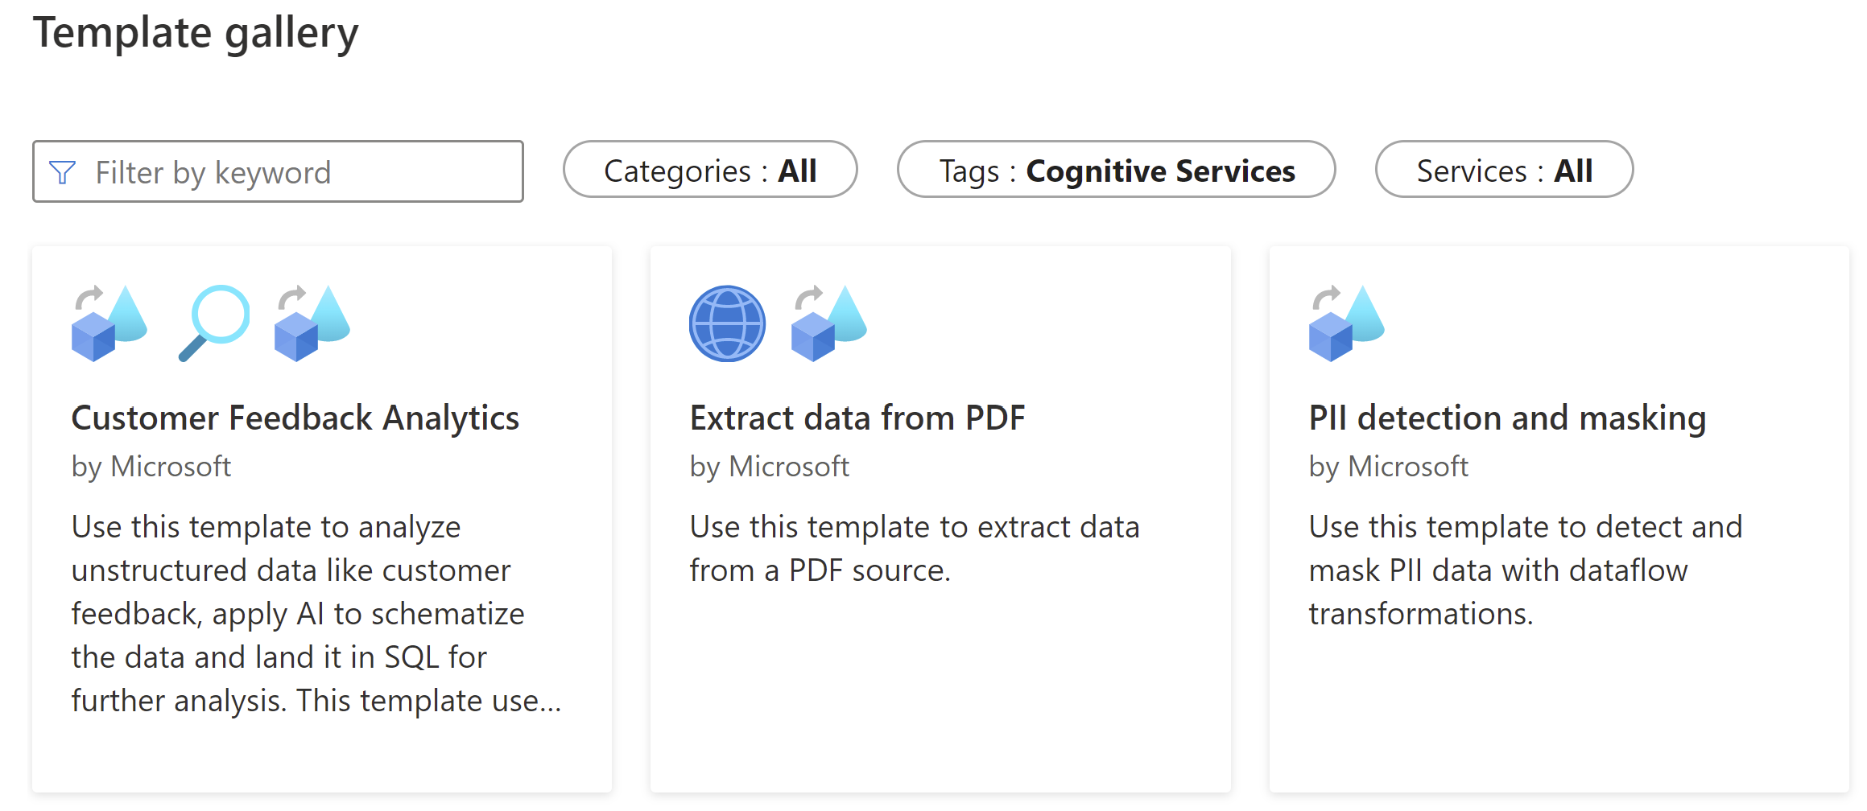
Task: Click last data flow icon on Customer Feedback card
Action: click(x=312, y=323)
